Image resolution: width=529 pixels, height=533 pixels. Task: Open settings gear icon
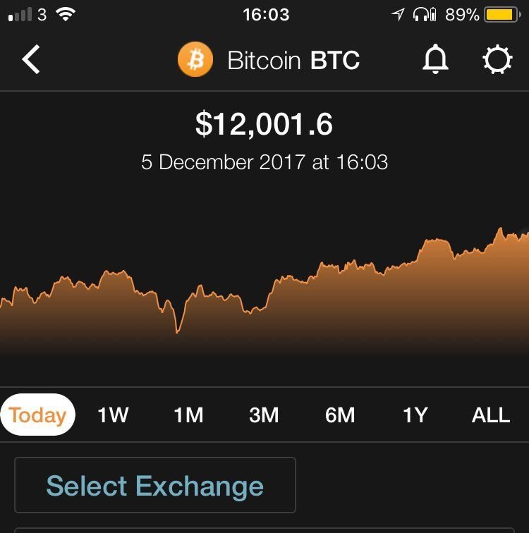(x=497, y=59)
